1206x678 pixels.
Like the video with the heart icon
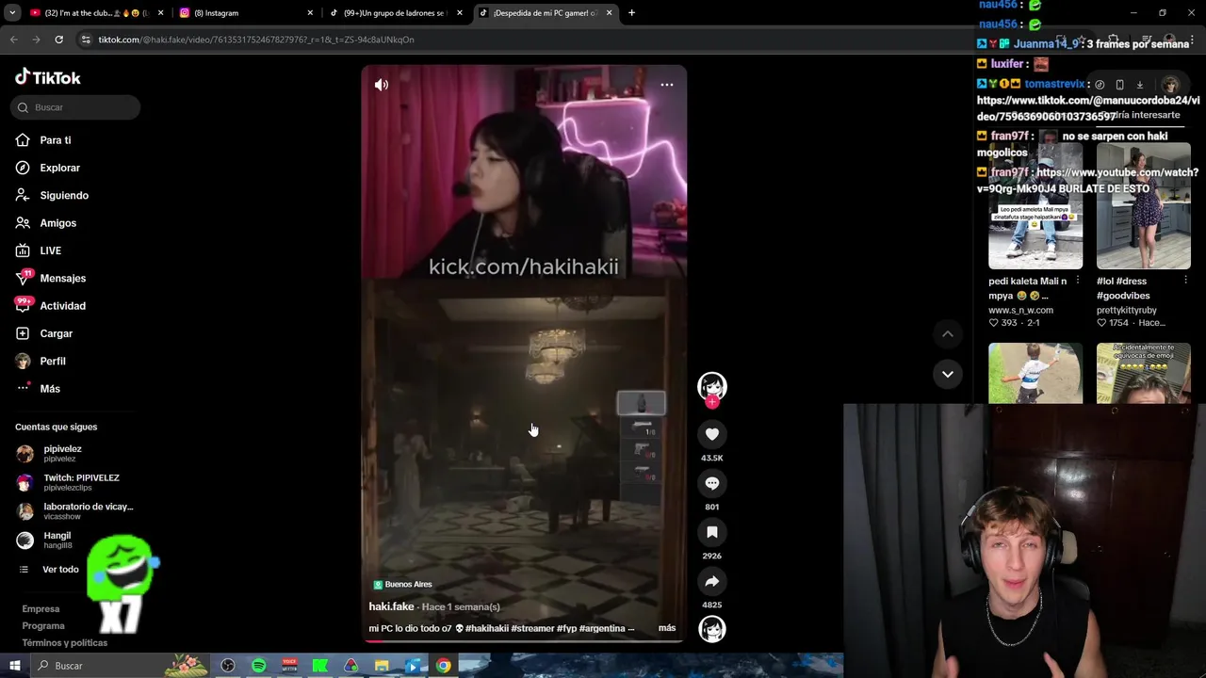[x=712, y=434]
